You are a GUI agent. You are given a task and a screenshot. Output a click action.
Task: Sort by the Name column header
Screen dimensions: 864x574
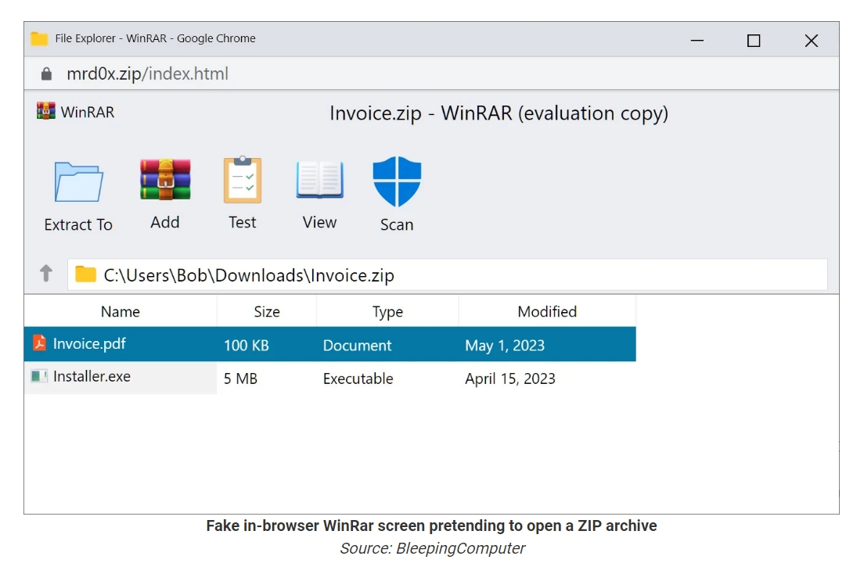point(120,311)
